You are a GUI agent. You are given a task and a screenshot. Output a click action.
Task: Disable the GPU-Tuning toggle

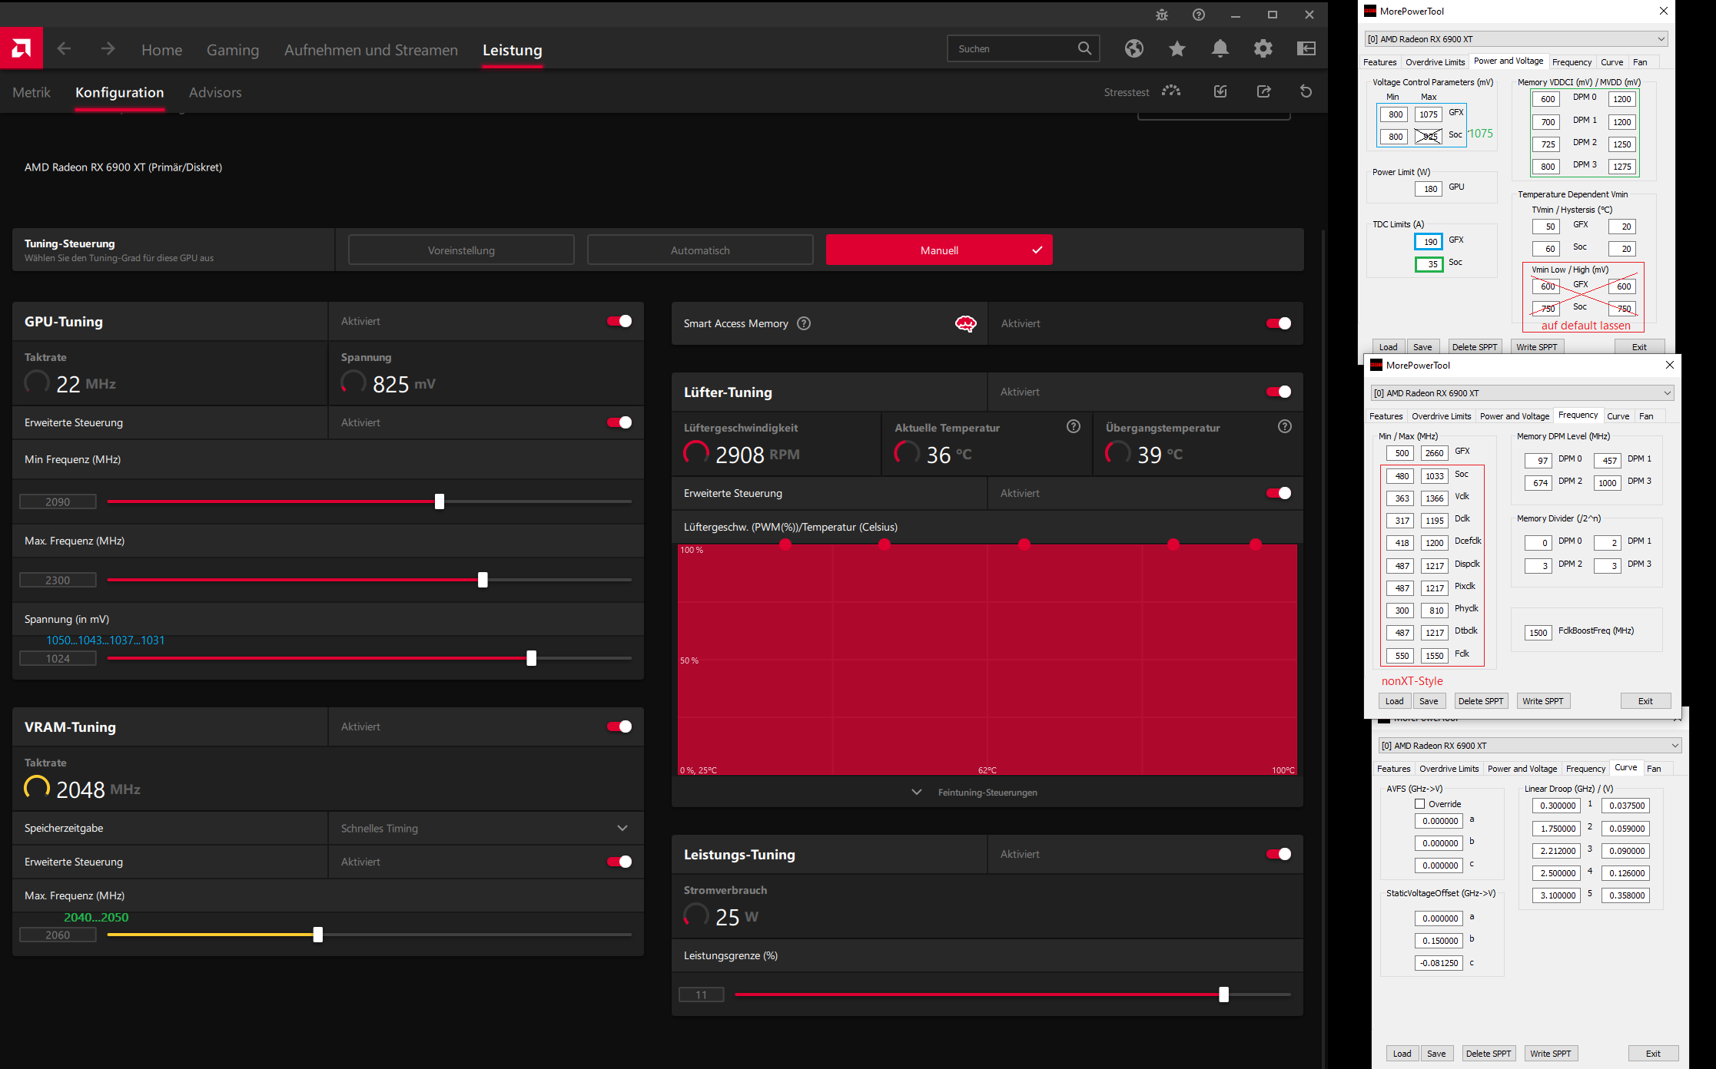coord(619,321)
